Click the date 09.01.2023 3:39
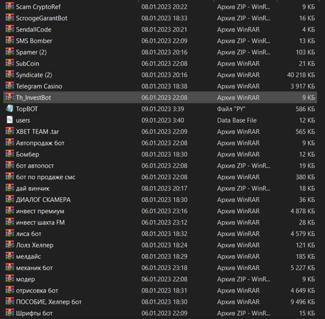Image resolution: width=325 pixels, height=319 pixels. coord(163,109)
